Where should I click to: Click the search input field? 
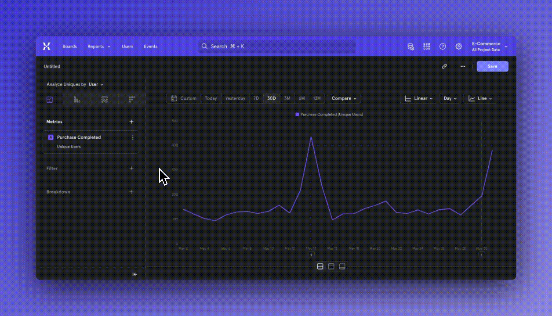[x=277, y=47]
